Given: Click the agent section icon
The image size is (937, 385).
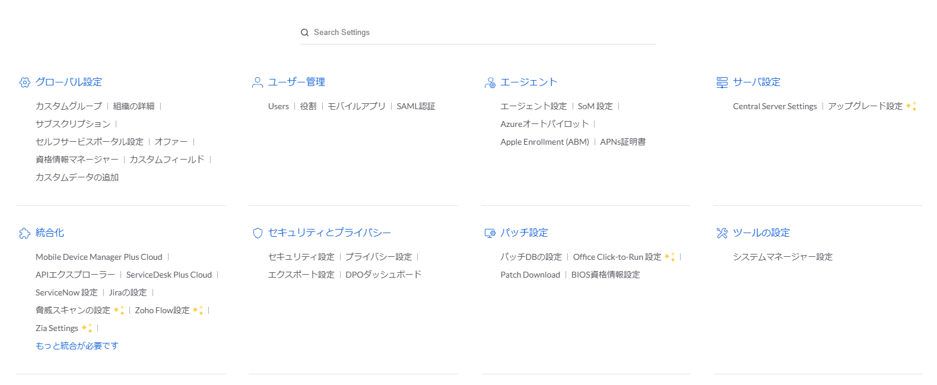Looking at the screenshot, I should click(x=490, y=82).
